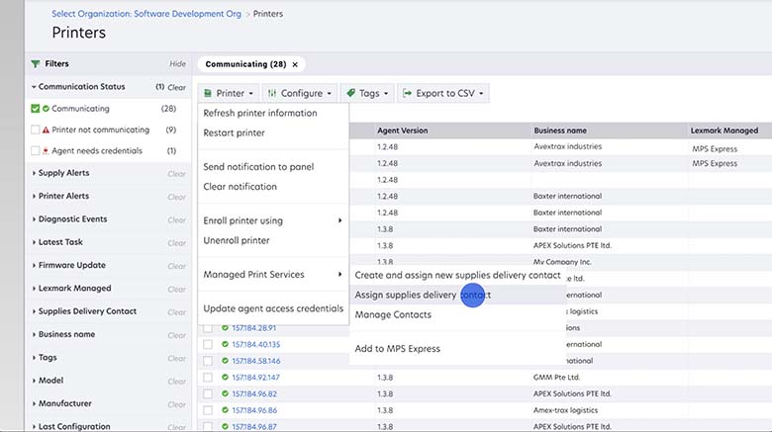Select the row checkbox for 157.184.96.82
This screenshot has height=432, width=772.
tap(208, 393)
